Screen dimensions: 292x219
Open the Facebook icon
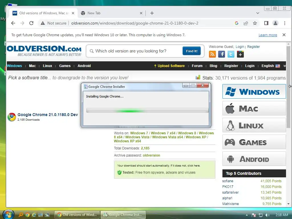(222, 54)
